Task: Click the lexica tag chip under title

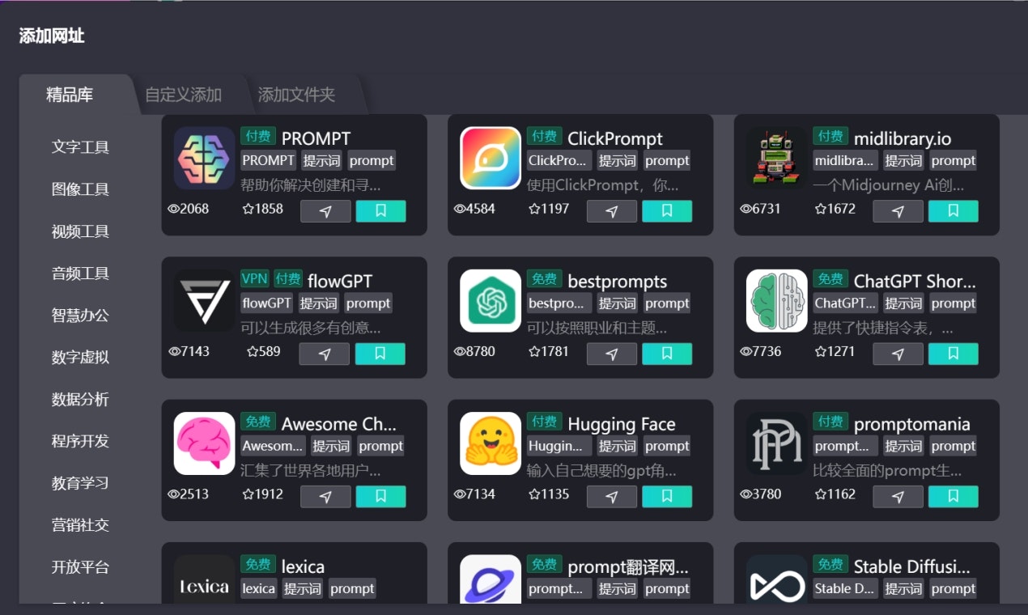Action: (259, 589)
